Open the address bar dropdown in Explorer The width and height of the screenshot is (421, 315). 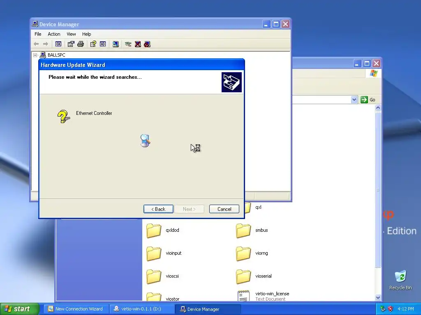[354, 100]
